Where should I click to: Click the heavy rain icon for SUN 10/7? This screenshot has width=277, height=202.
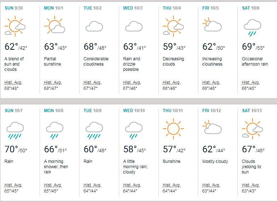(15, 130)
